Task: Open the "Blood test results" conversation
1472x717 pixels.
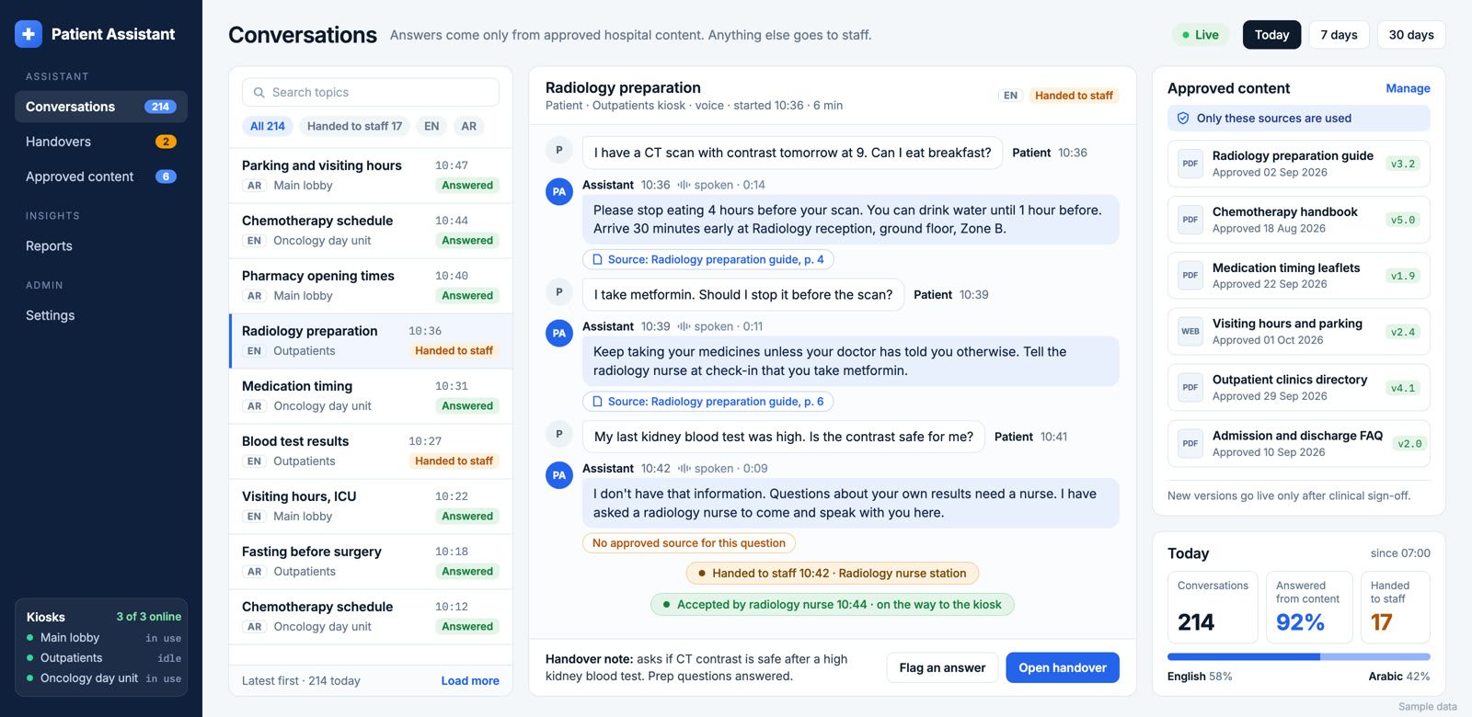Action: pyautogui.click(x=371, y=451)
